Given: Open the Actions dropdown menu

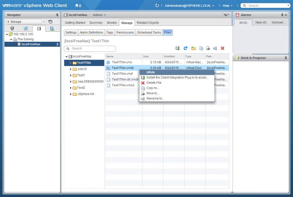Looking at the screenshot, I should point(99,15).
